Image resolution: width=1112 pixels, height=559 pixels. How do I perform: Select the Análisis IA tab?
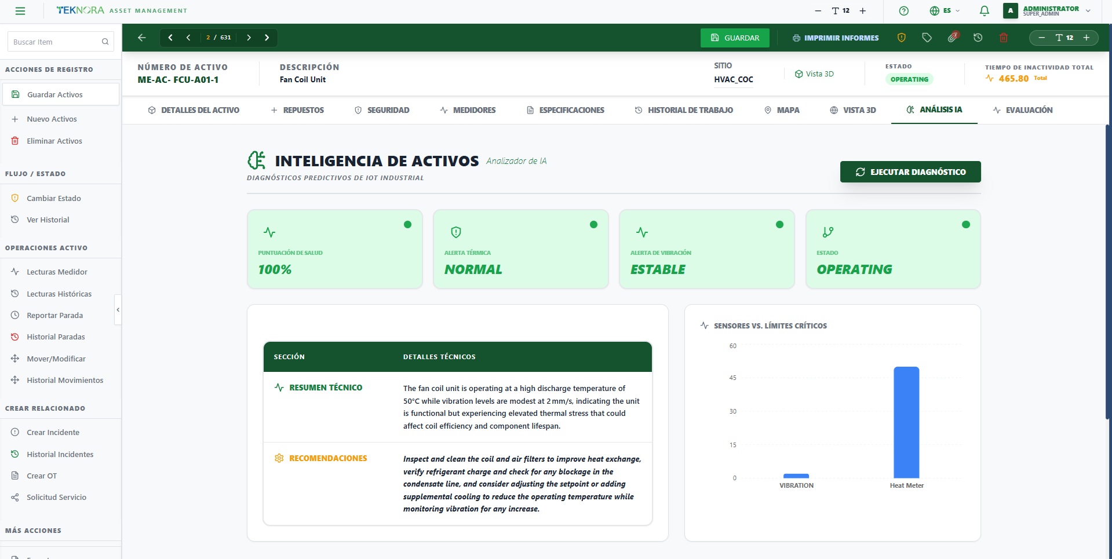[934, 109]
